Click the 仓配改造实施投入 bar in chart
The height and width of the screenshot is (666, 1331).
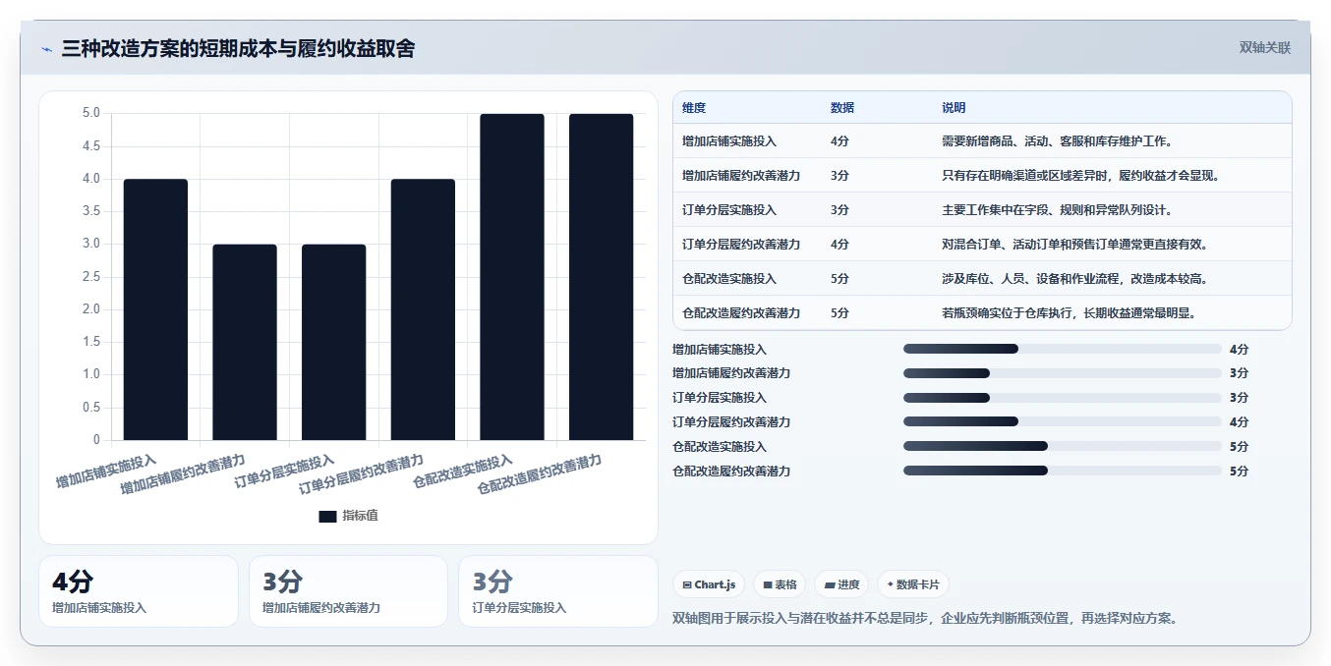[x=512, y=277]
